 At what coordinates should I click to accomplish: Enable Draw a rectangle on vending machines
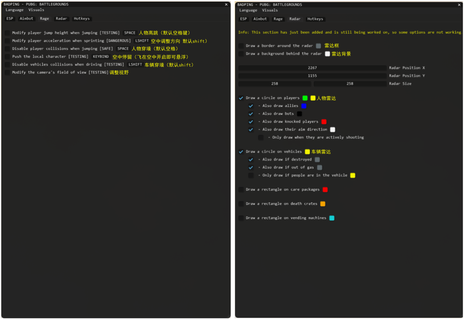[x=241, y=218]
